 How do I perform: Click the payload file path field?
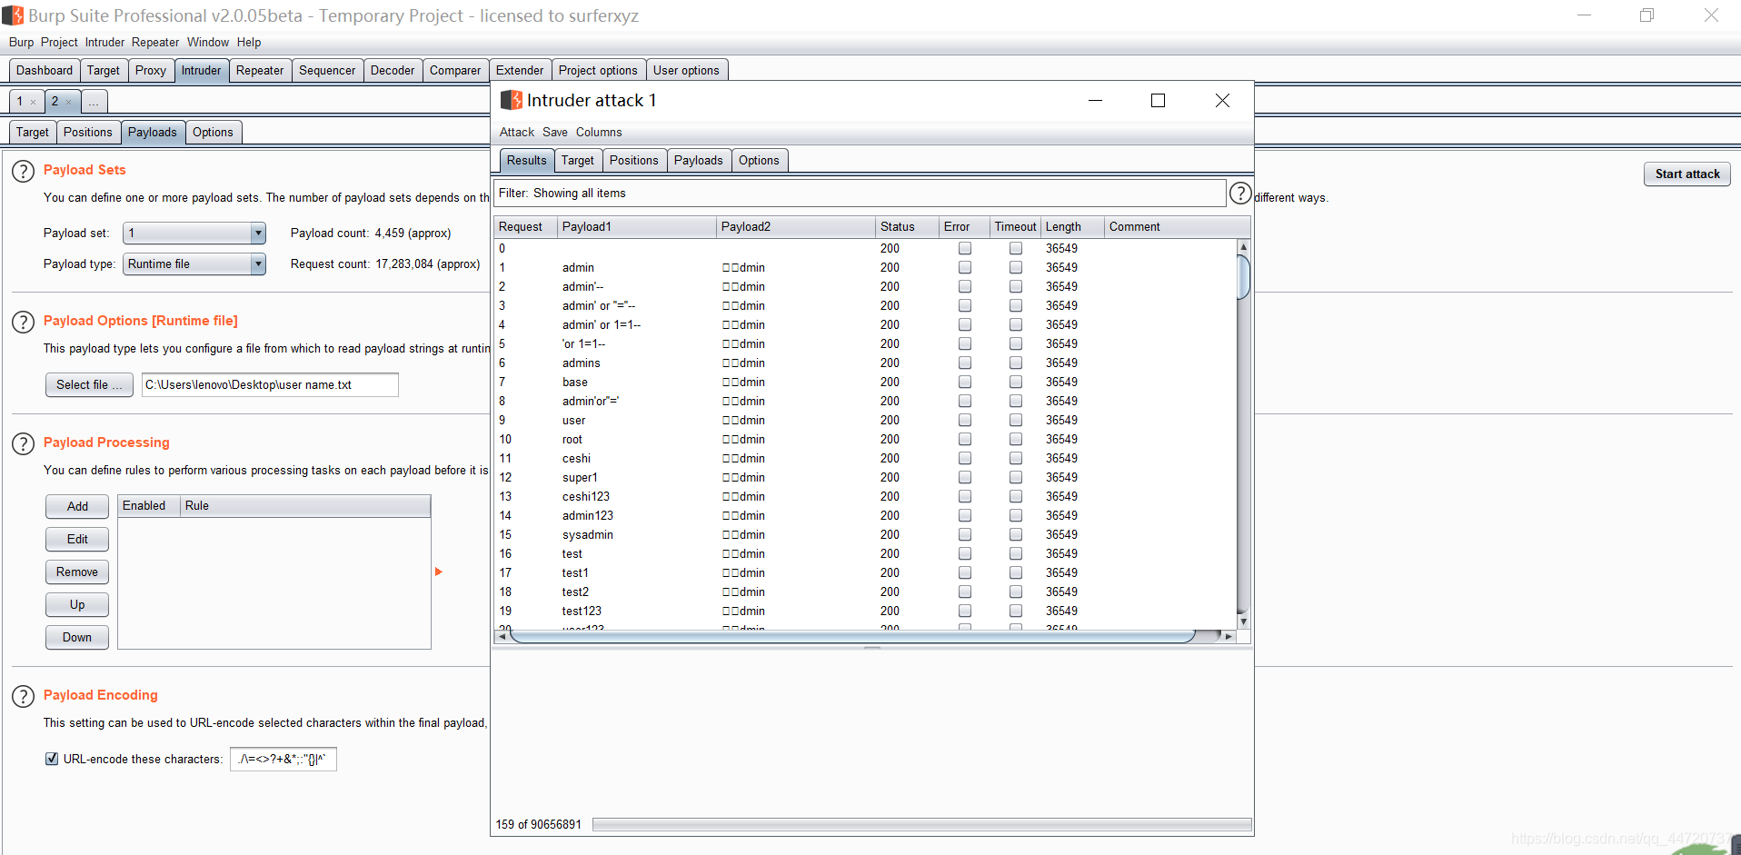(x=270, y=385)
